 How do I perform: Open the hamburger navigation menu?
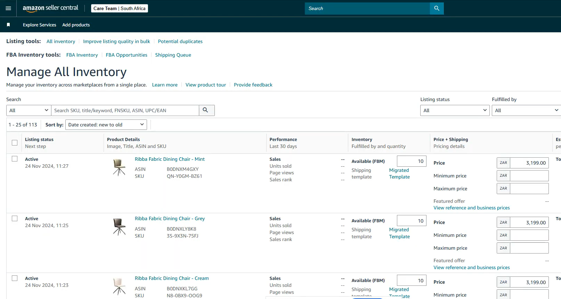[x=8, y=8]
